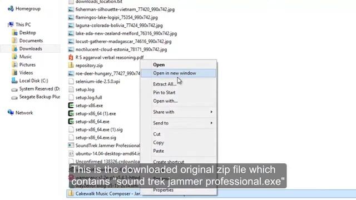
Task: Select the roe-deer-hungary image file name
Action: click(108, 73)
